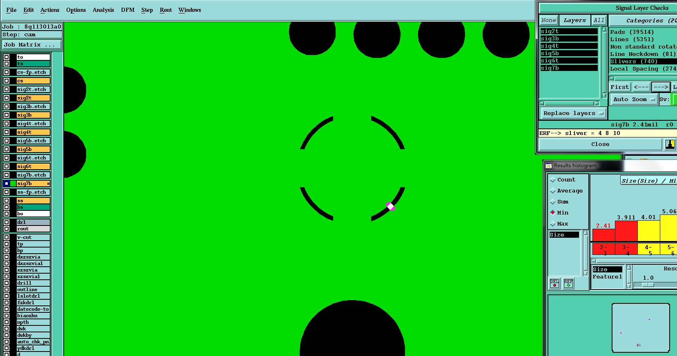
Task: Click left arrow under Categories list
Action: (612, 77)
